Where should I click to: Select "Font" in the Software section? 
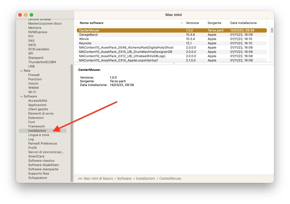pos(31,122)
